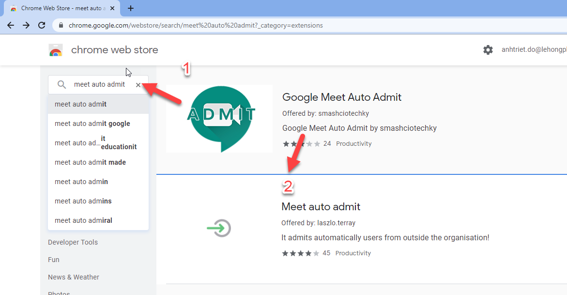Screen dimensions: 567x295
Task: Focus the 'meet auto admit' search box
Action: pyautogui.click(x=99, y=84)
